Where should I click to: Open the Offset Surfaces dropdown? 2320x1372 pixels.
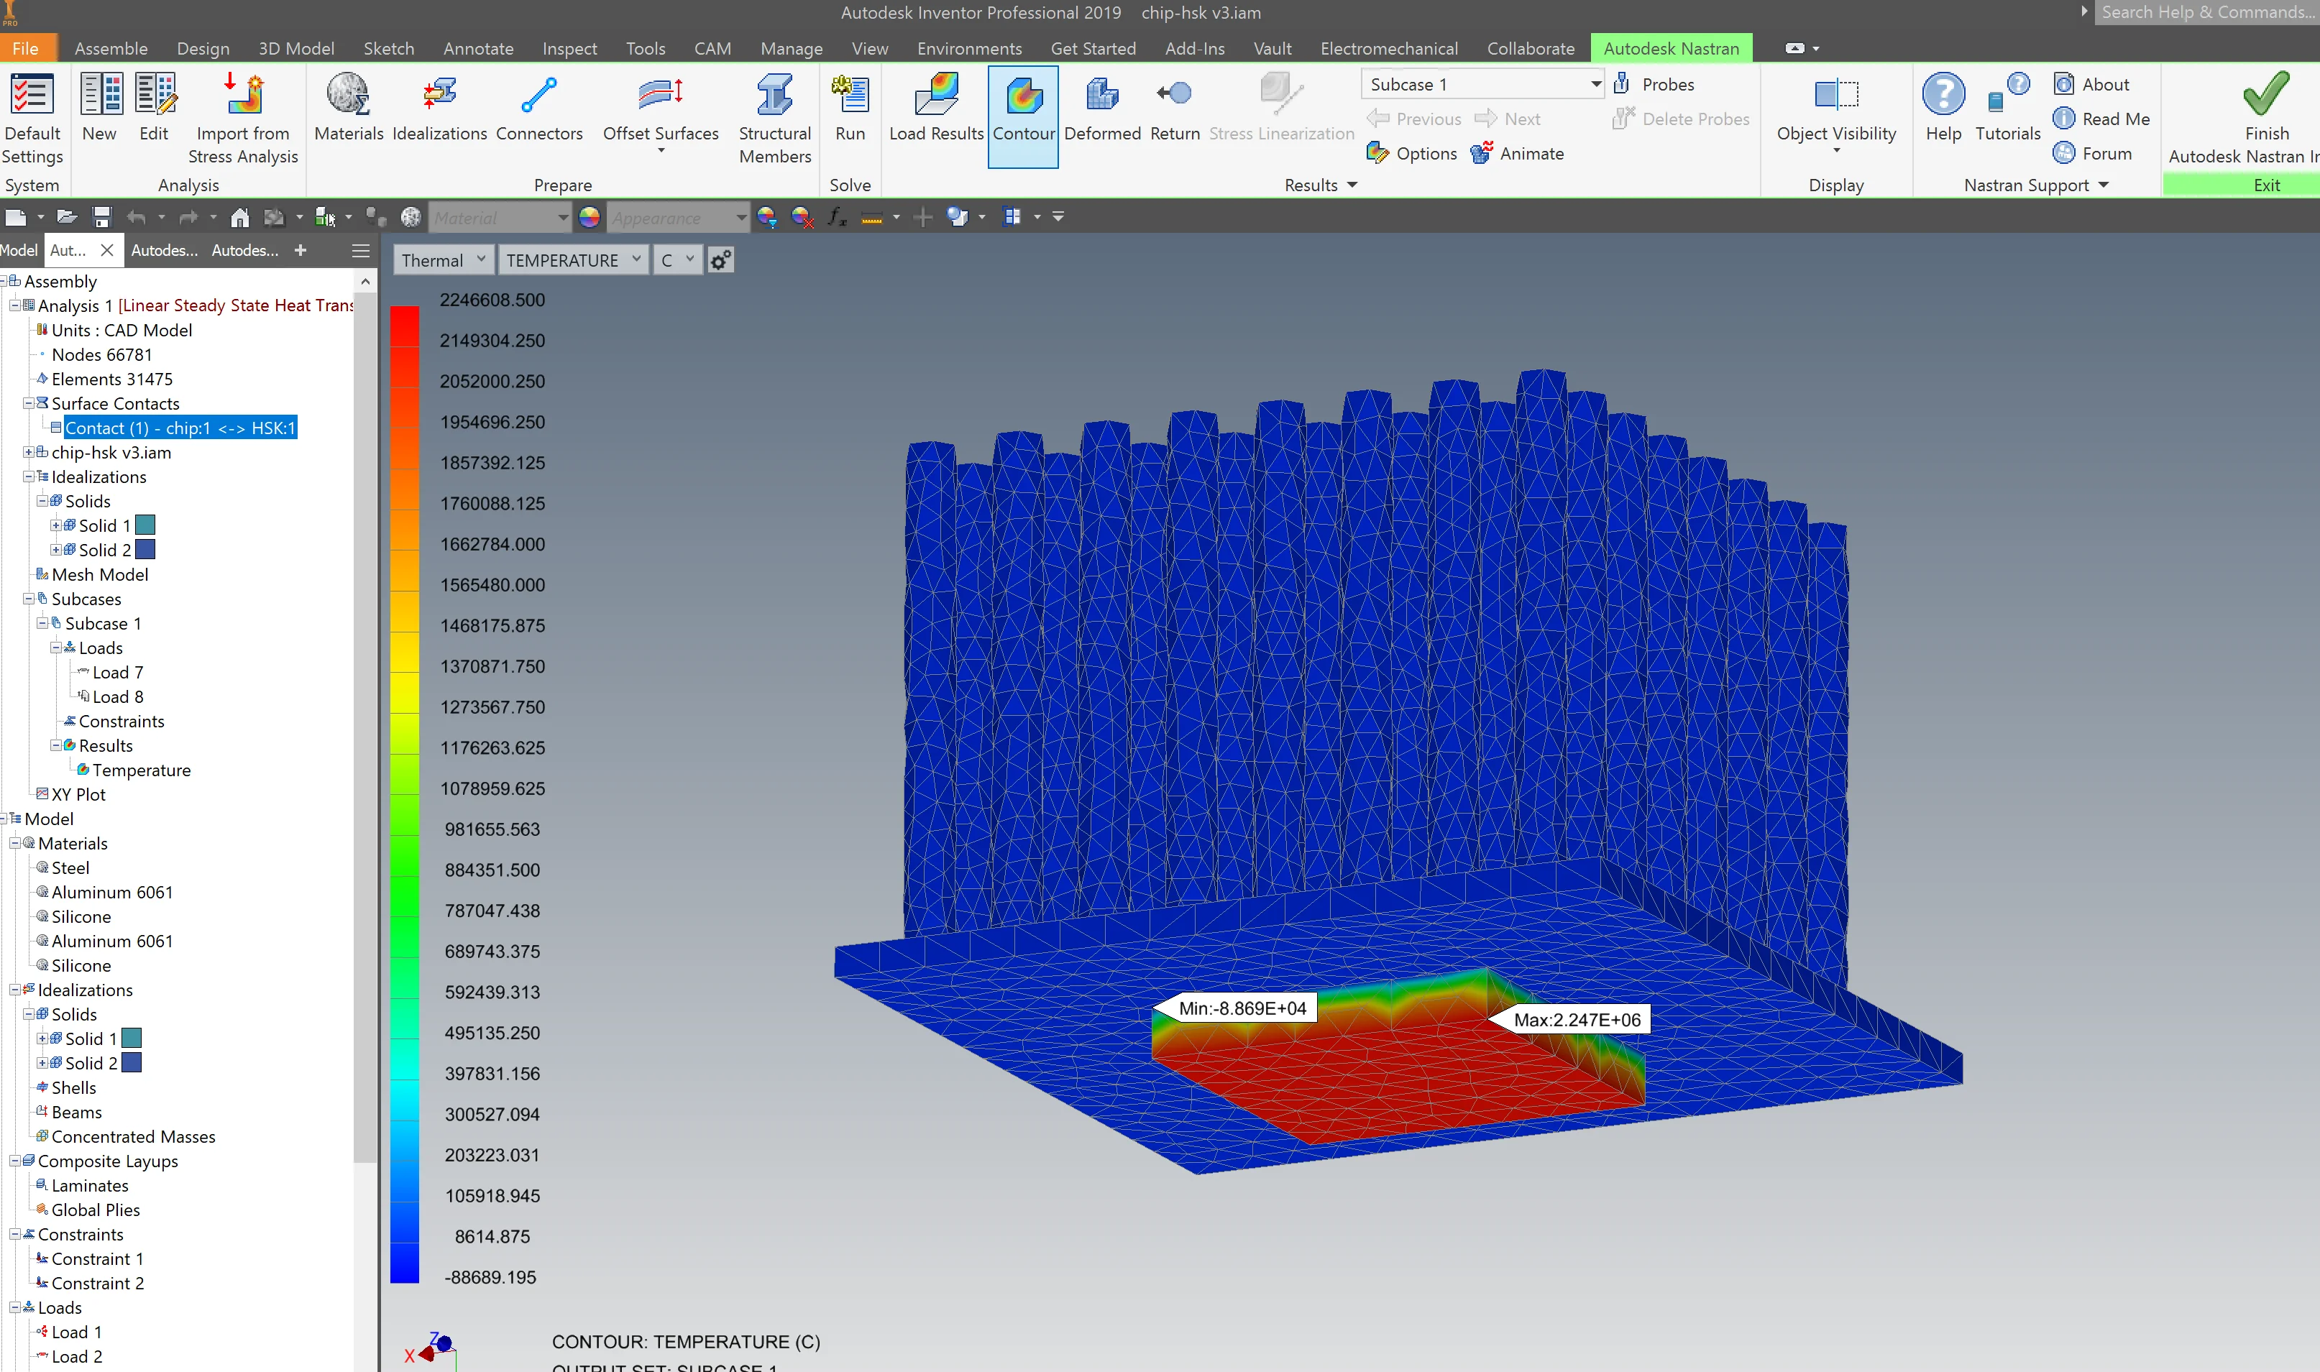pyautogui.click(x=660, y=151)
